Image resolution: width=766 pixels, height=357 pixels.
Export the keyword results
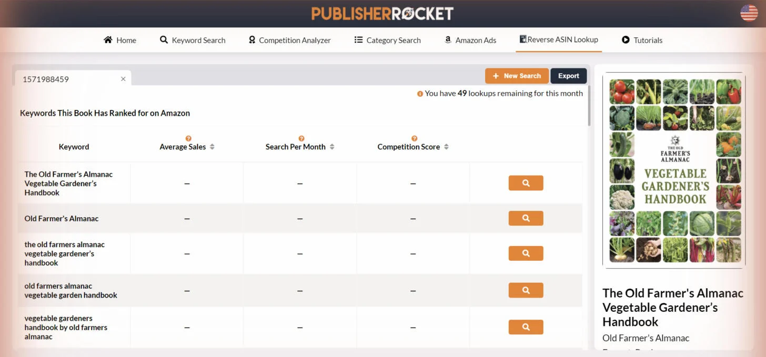coord(569,76)
